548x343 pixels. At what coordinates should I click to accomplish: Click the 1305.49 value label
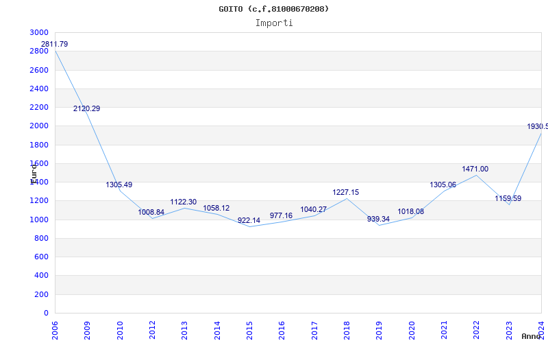point(119,185)
